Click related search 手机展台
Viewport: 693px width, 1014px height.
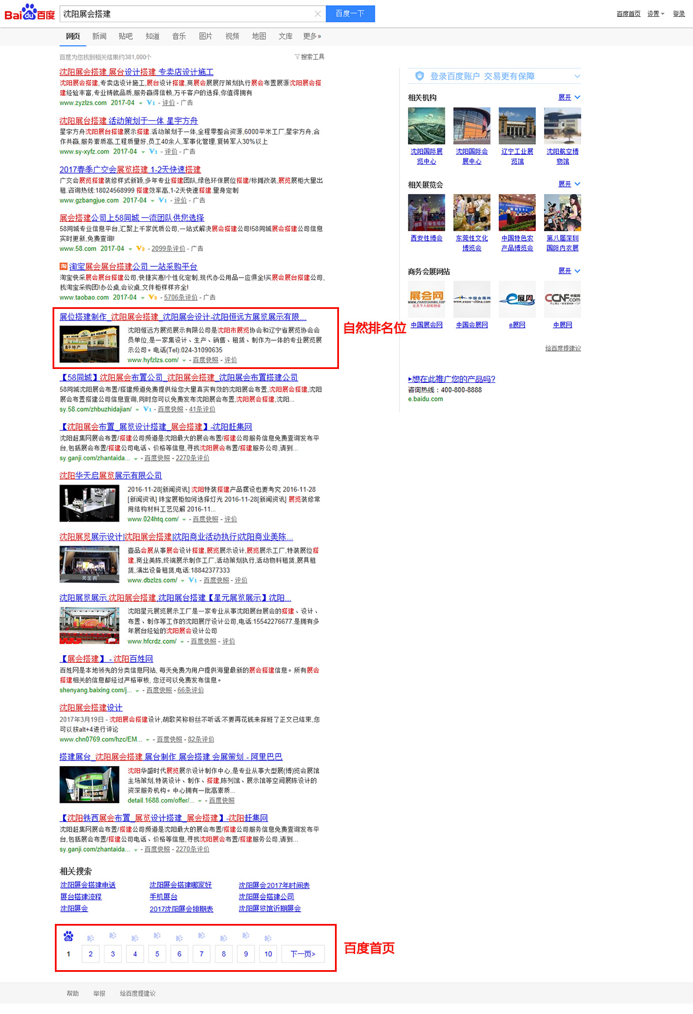pos(163,897)
